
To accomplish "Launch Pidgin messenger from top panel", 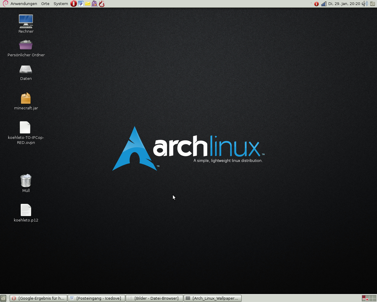I will click(95, 4).
